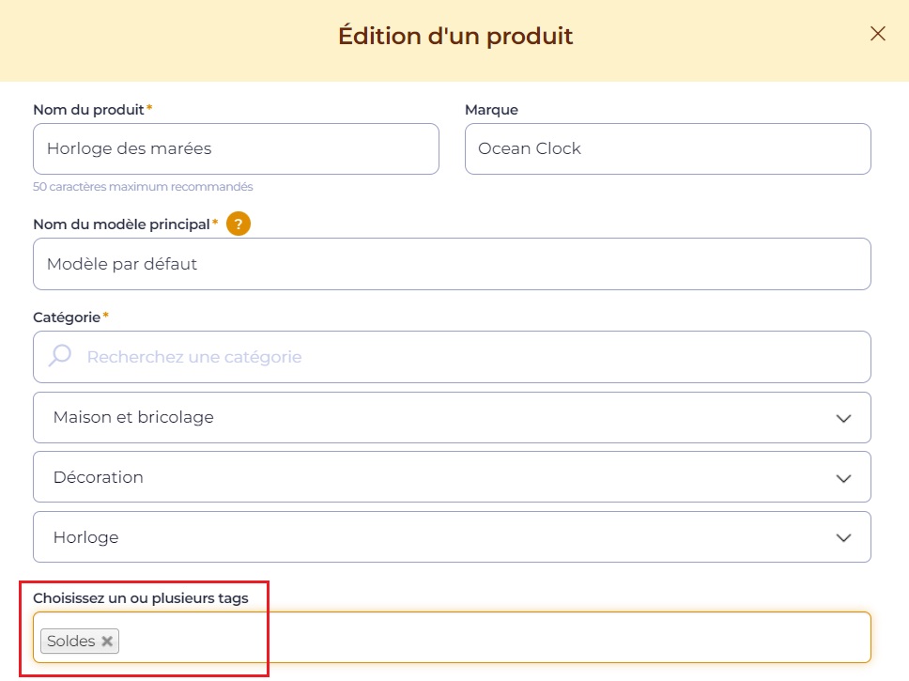Click the Nom du produit label
The width and height of the screenshot is (909, 681).
click(88, 110)
